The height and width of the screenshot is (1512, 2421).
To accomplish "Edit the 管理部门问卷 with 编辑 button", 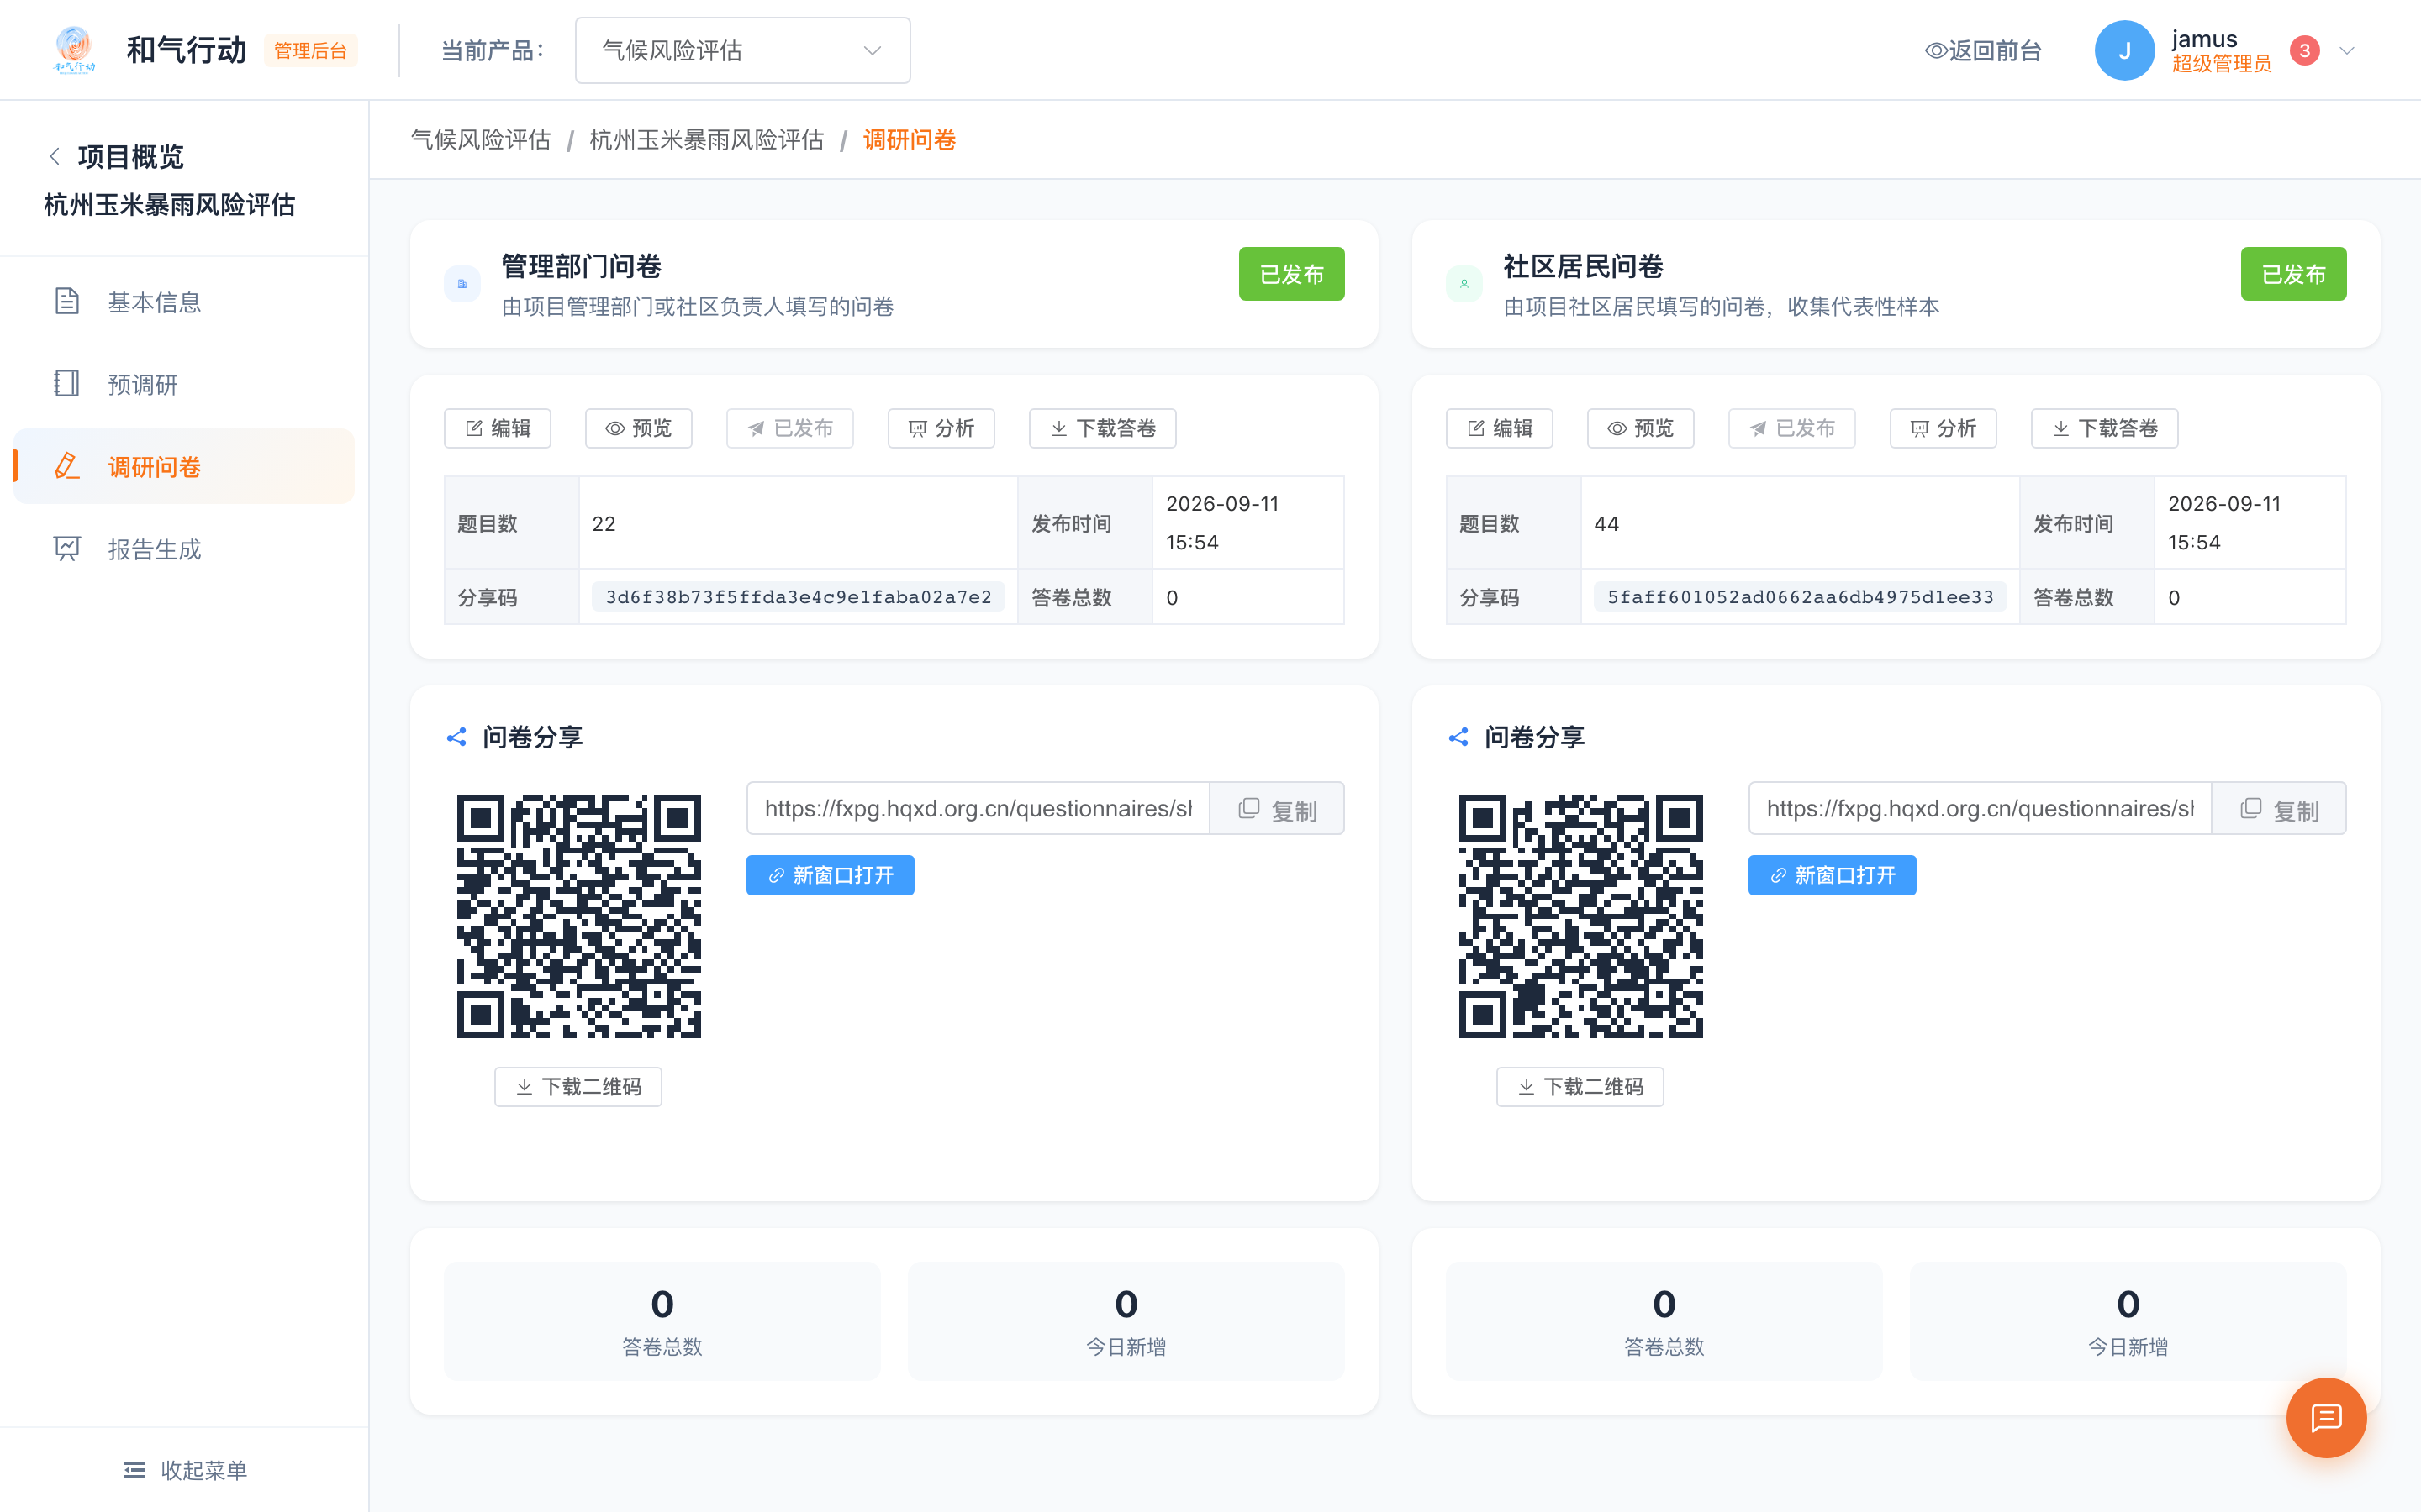I will pyautogui.click(x=497, y=428).
